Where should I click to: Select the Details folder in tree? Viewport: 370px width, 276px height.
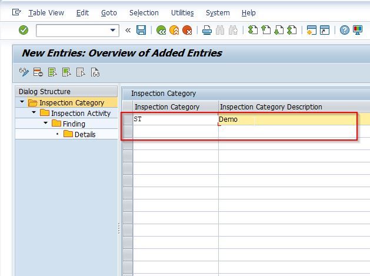click(x=79, y=134)
